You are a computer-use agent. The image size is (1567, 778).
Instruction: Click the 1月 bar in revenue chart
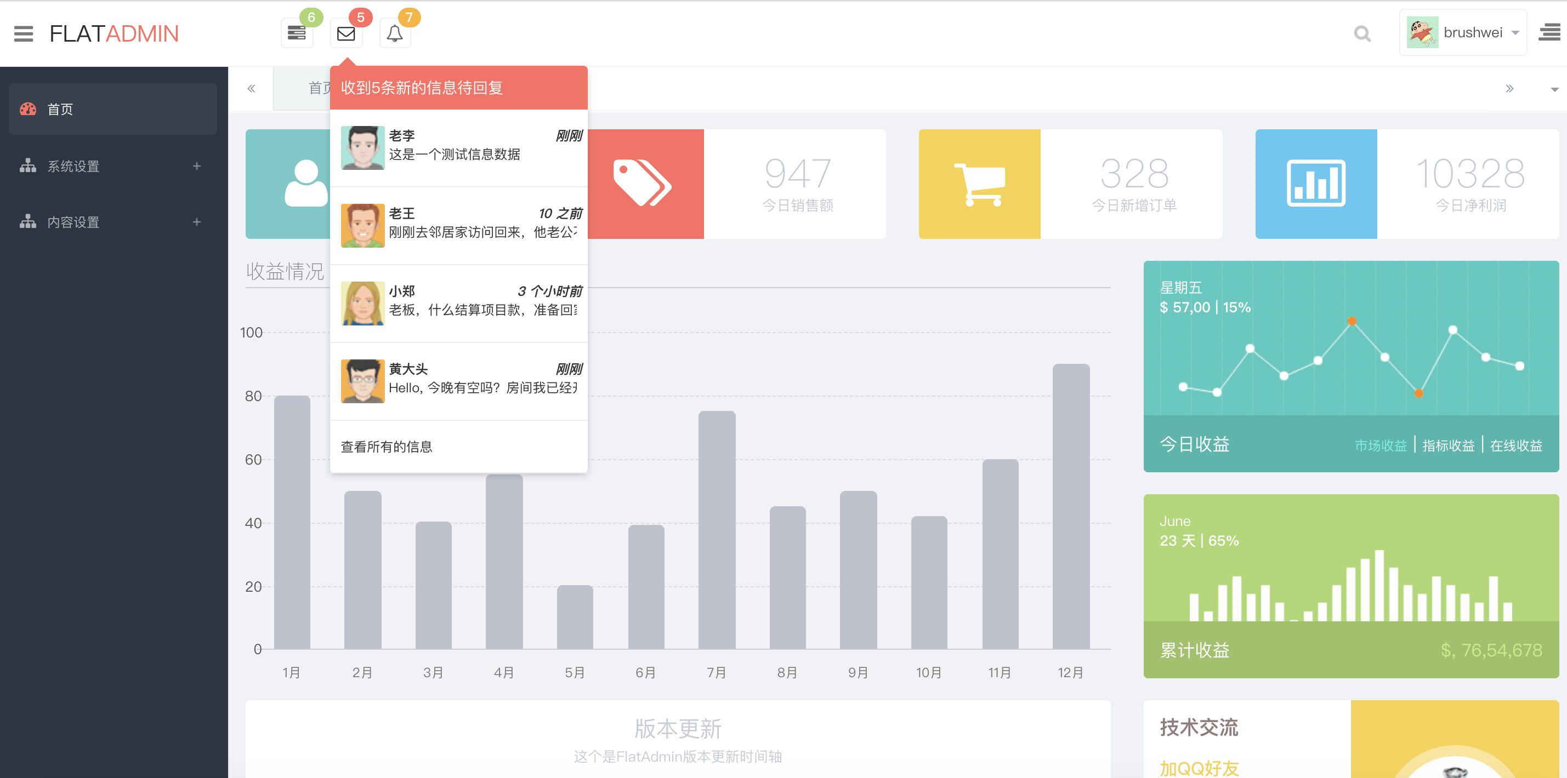[292, 522]
